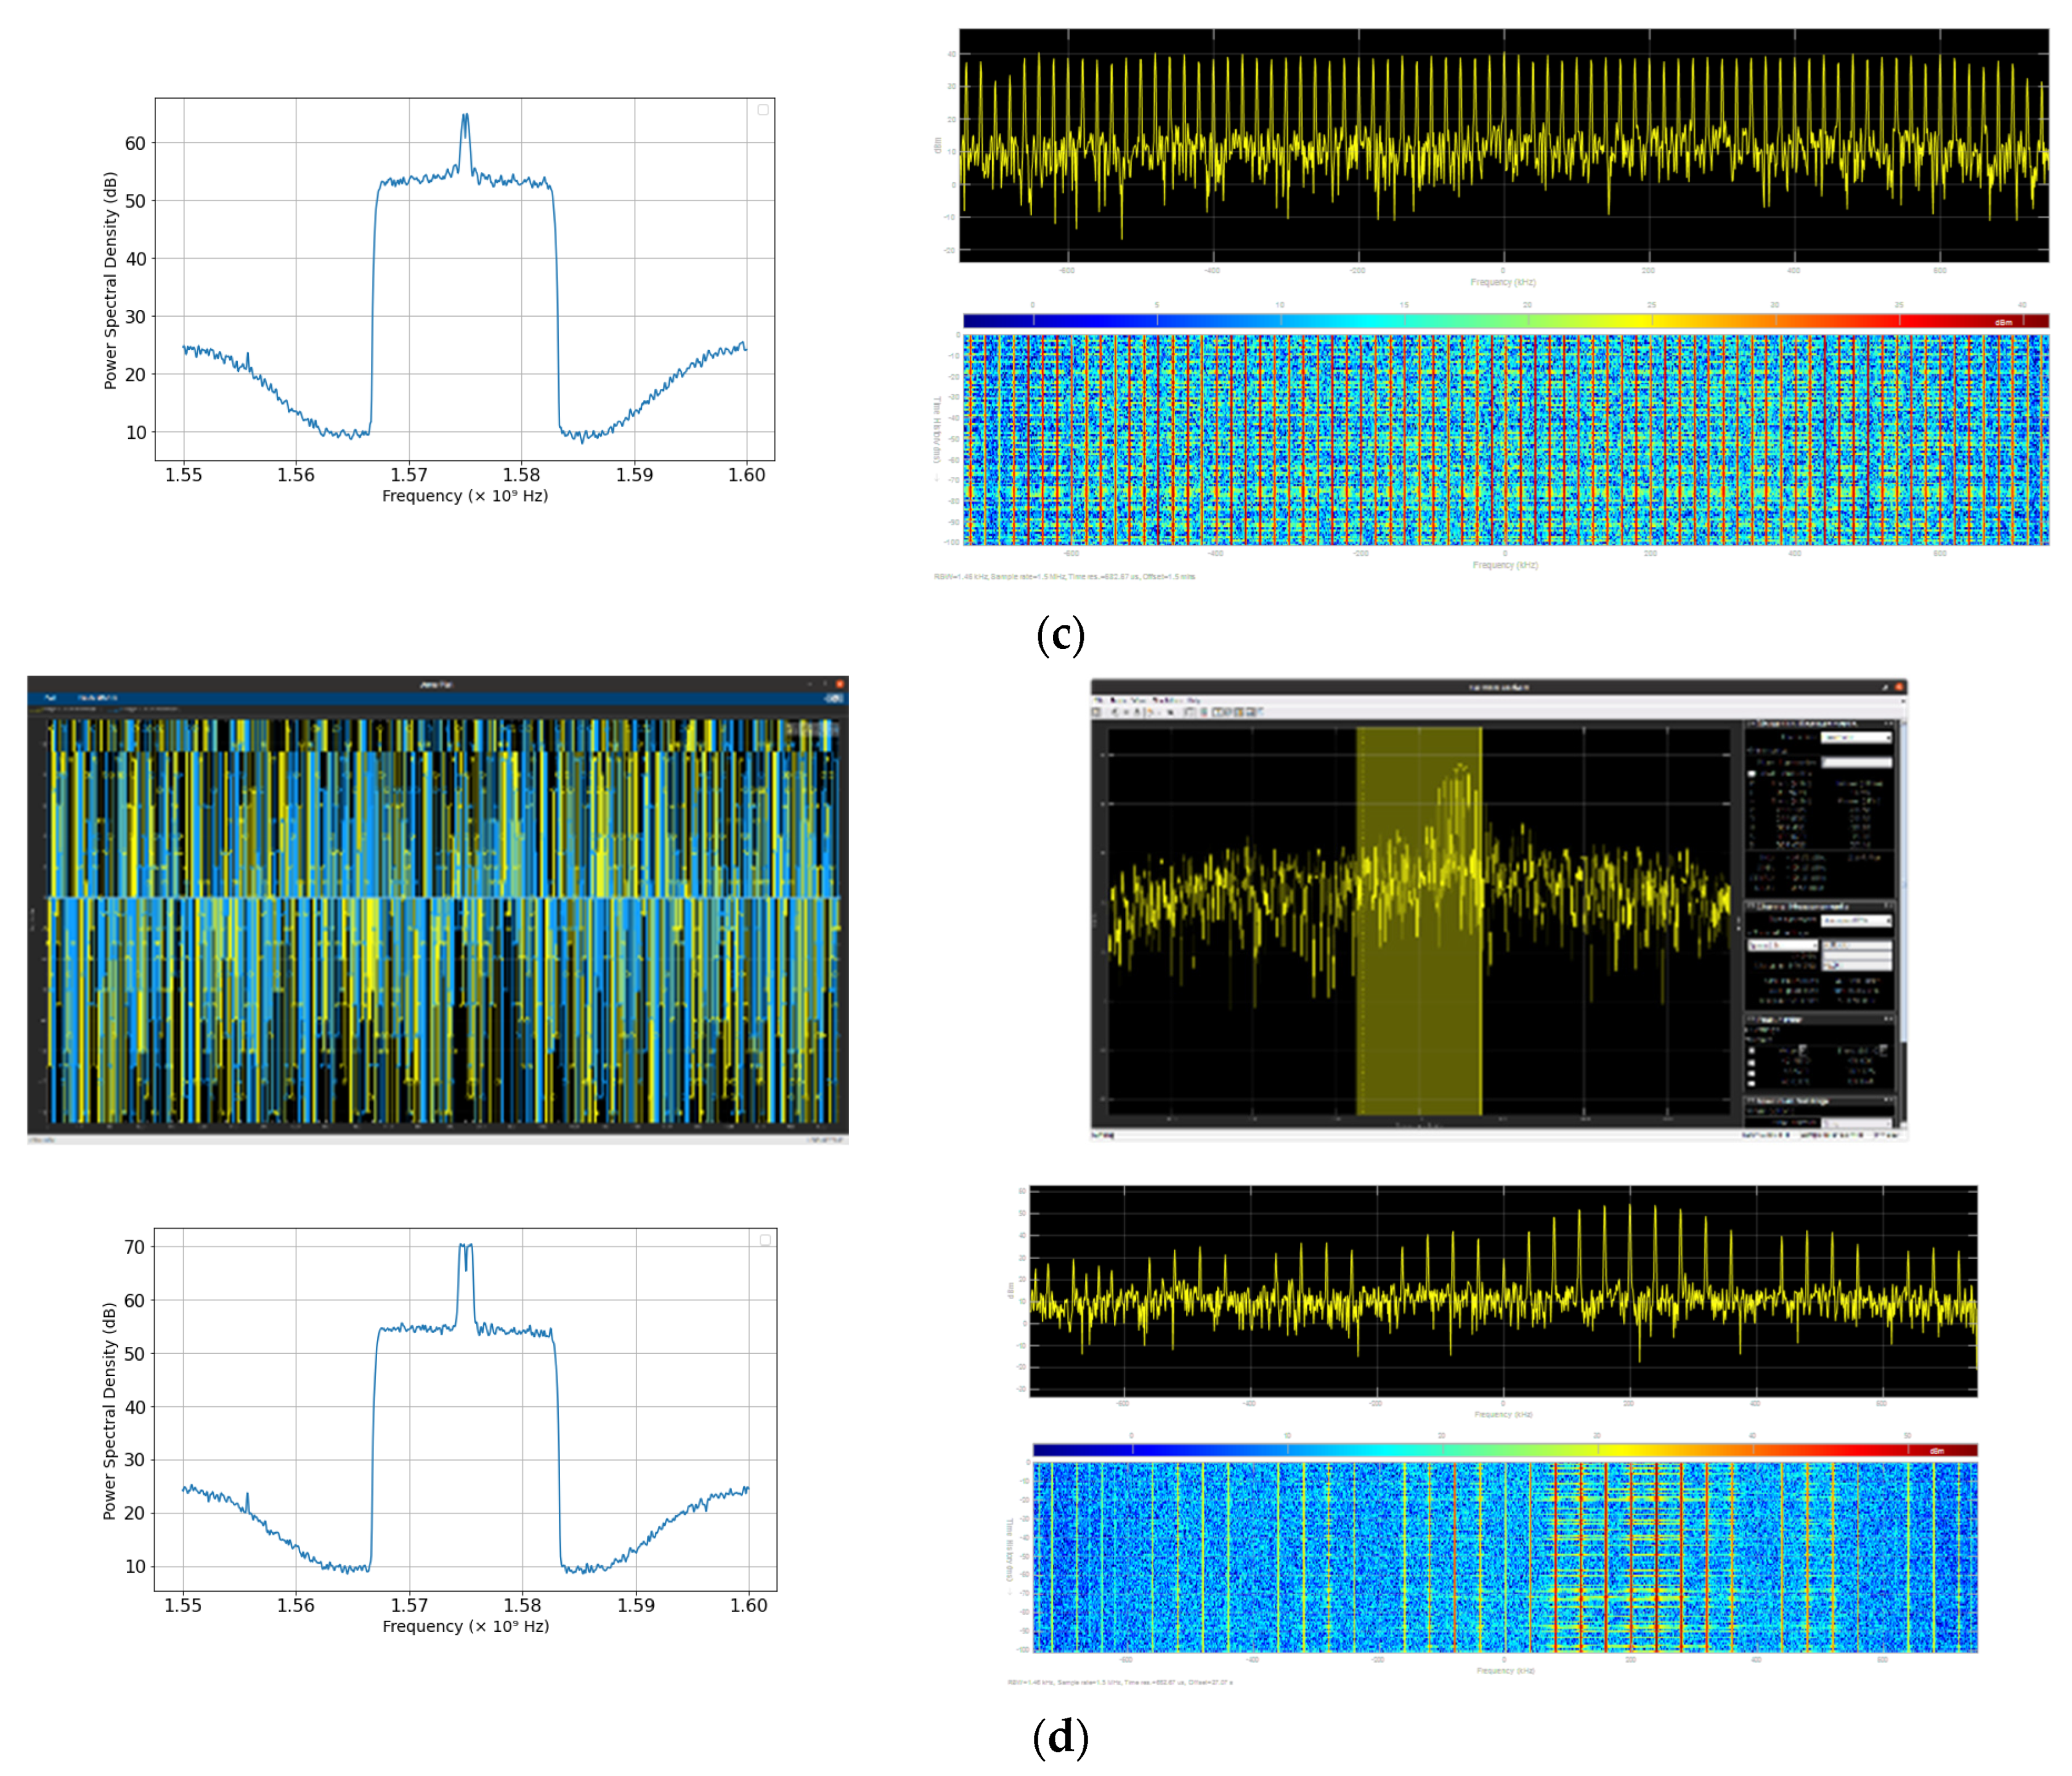Toggle second checkbox in Peak Finder list
Viewport: 2072px width, 1776px height.
pos(1752,1063)
